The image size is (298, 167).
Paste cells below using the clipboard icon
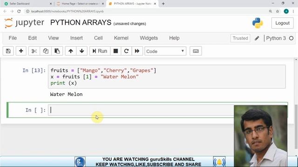pyautogui.click(x=57, y=51)
